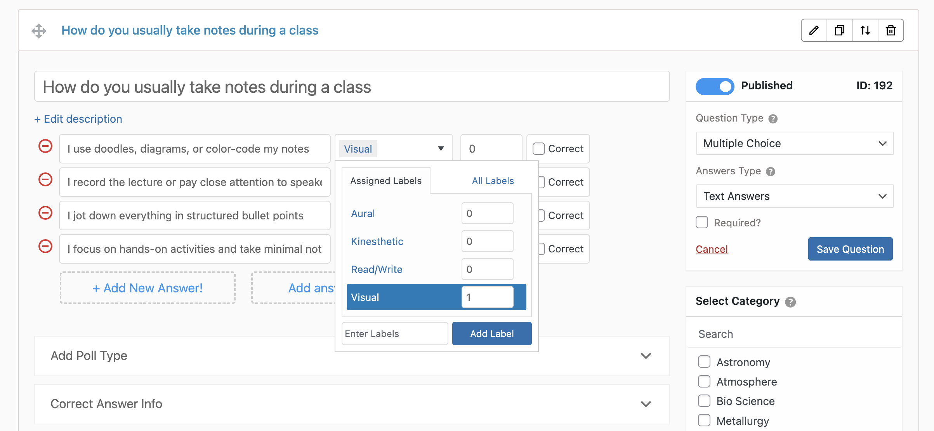Click the move up/down arrows icon
Image resolution: width=934 pixels, height=431 pixels.
coord(865,30)
